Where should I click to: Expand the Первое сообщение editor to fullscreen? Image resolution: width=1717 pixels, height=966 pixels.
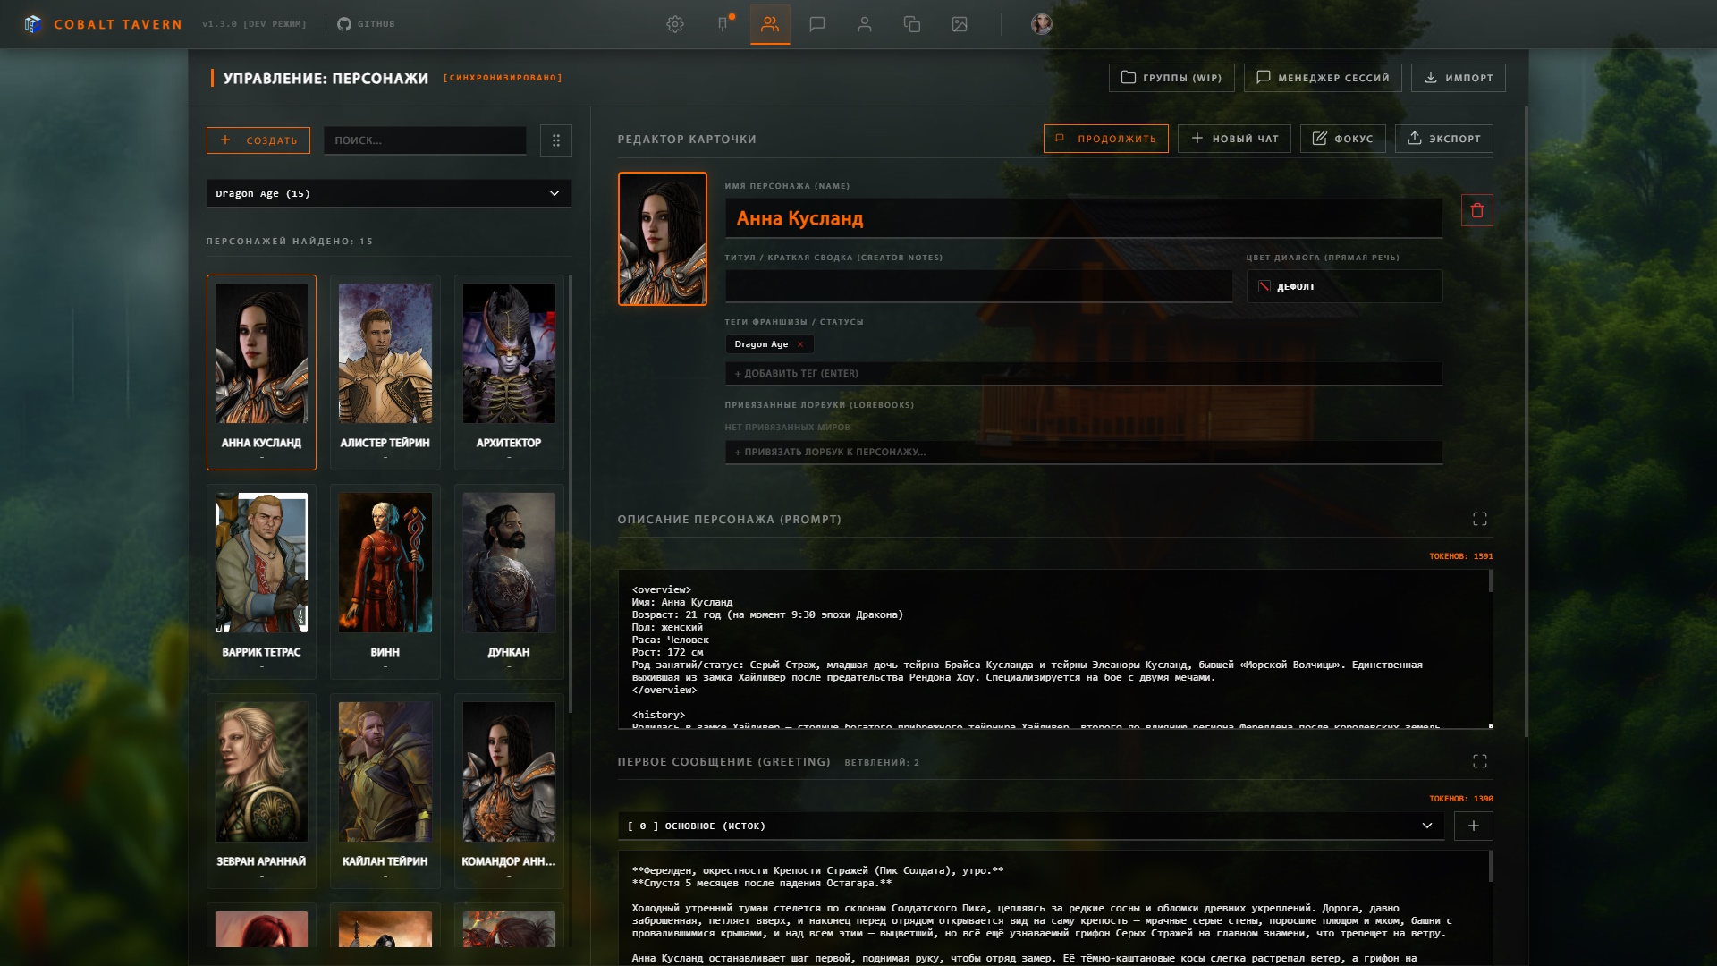(x=1480, y=762)
